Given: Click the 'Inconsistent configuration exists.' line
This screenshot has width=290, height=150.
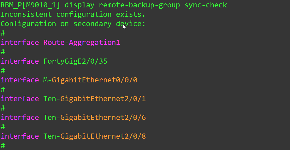Looking at the screenshot, I should pyautogui.click(x=73, y=14).
